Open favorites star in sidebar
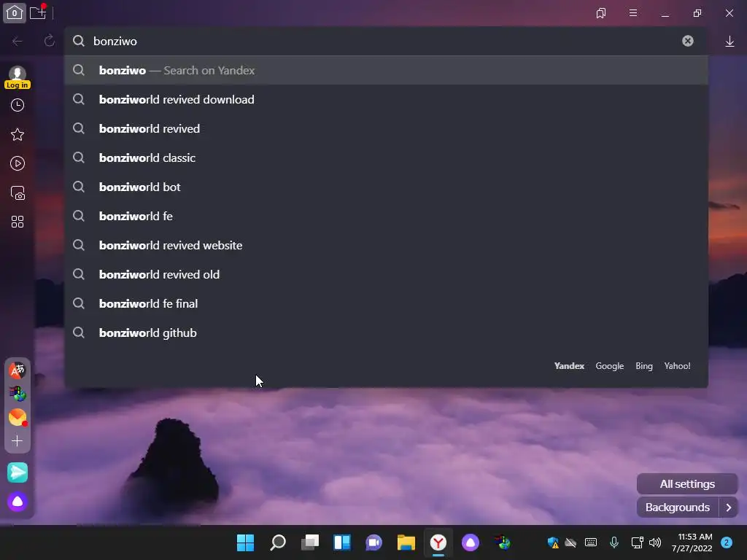The height and width of the screenshot is (560, 747). coord(18,134)
